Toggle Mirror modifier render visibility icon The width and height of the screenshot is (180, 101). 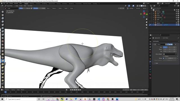172,44
